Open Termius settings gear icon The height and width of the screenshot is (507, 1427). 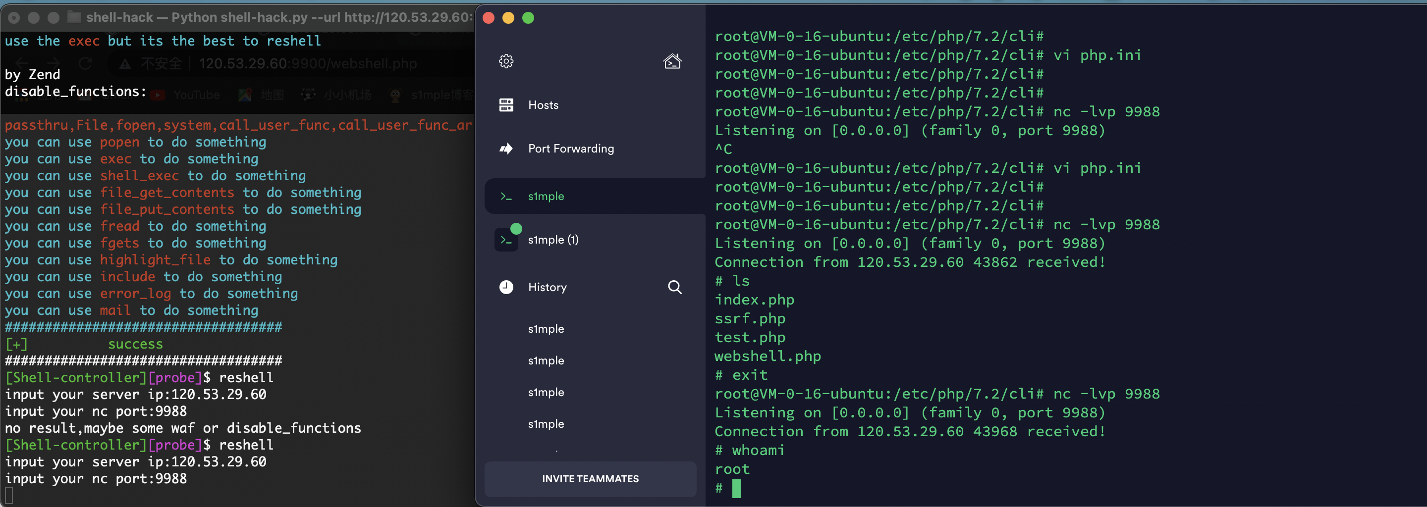(506, 61)
